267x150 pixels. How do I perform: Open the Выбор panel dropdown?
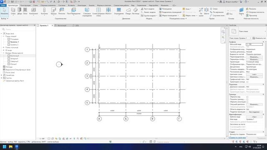5,18
